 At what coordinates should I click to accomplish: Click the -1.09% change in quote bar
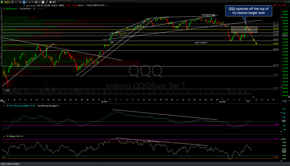coord(74,5)
